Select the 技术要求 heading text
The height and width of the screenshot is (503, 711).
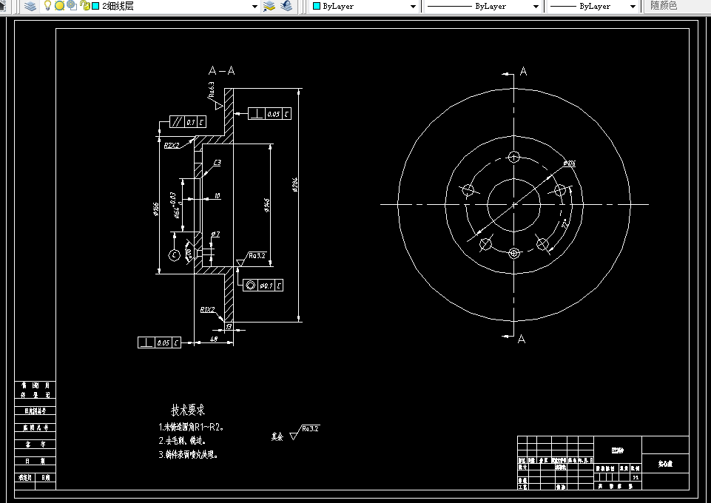click(188, 410)
